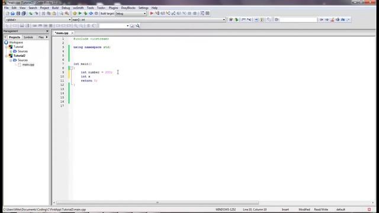Click the Replace icon
Image resolution: width=379 pixels, height=213 pixels.
pyautogui.click(x=67, y=14)
